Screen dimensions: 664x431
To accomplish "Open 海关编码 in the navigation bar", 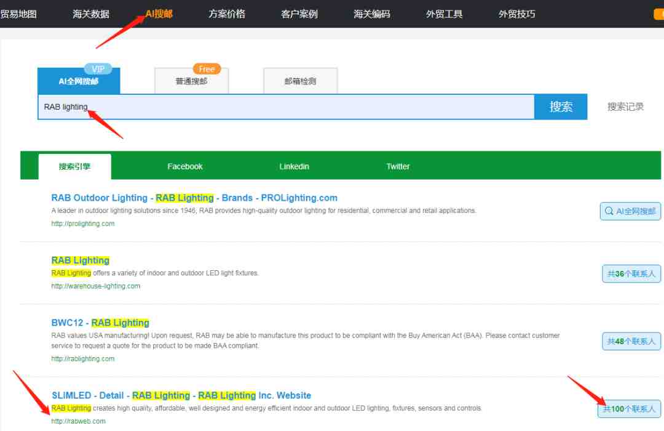I will (x=371, y=14).
